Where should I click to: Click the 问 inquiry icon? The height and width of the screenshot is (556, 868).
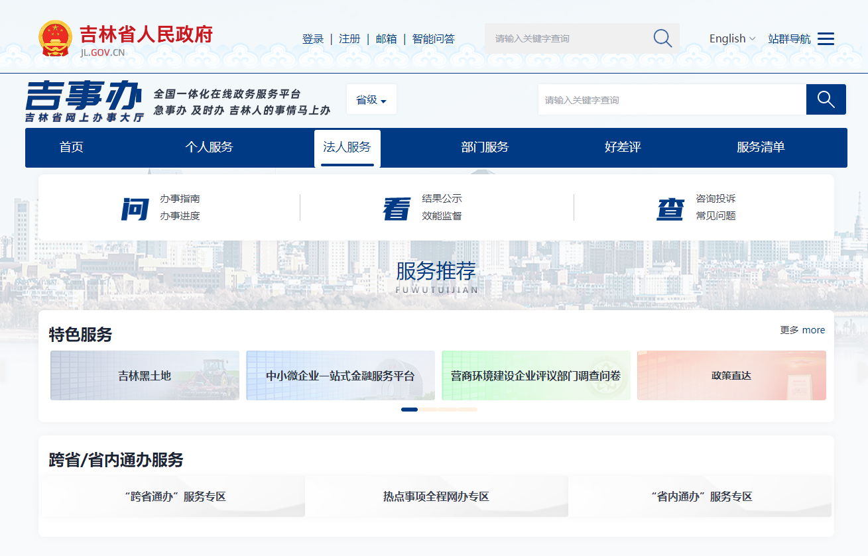tap(135, 208)
